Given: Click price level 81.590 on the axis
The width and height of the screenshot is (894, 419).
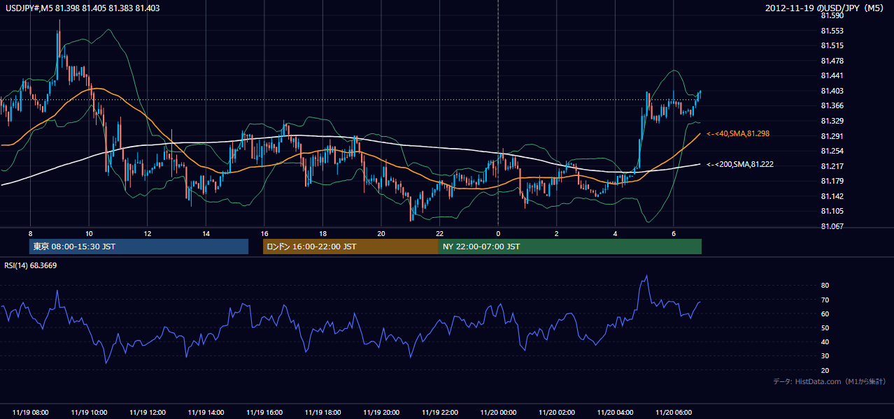Looking at the screenshot, I should [831, 15].
